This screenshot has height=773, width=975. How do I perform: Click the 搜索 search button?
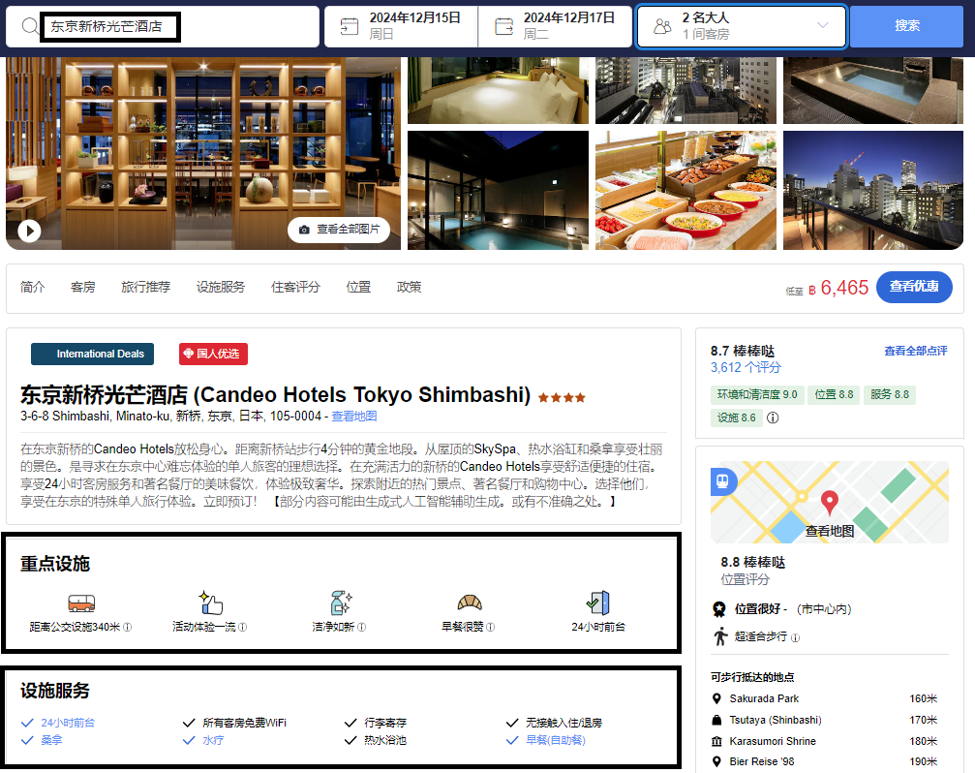point(906,26)
